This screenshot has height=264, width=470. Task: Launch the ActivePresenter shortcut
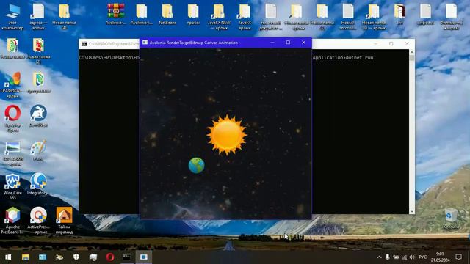tap(38, 220)
